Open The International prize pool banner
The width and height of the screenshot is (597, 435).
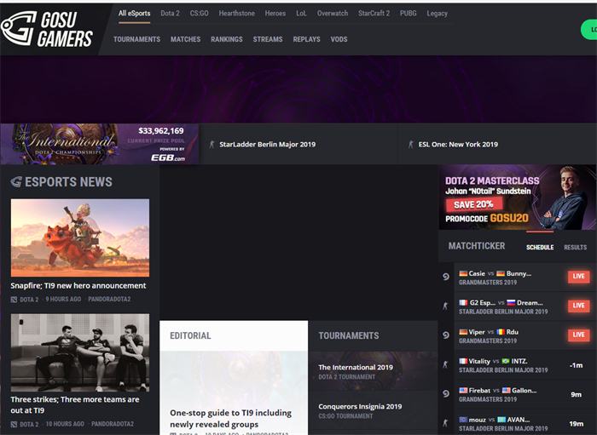(100, 144)
